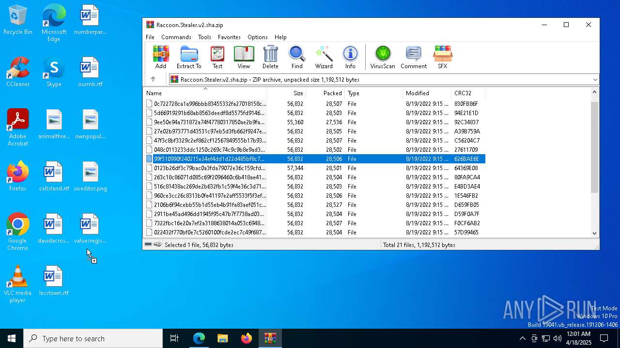Viewport: 620px width, 348px height.
Task: Open the Windows Start menu
Action: pos(12,338)
